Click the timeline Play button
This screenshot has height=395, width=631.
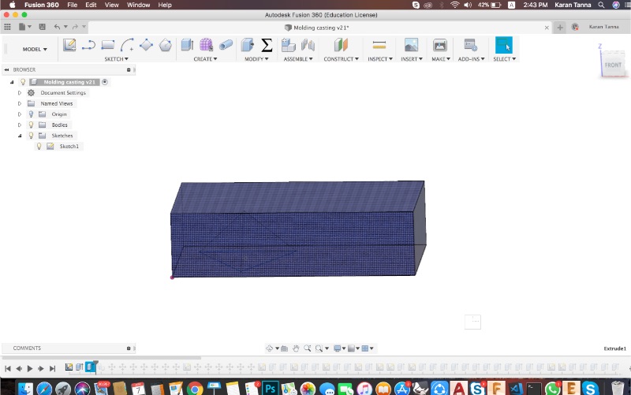30,368
